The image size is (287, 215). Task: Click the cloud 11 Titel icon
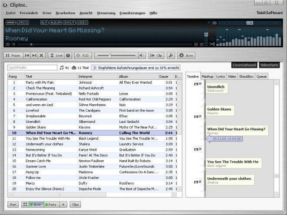[x=80, y=68]
